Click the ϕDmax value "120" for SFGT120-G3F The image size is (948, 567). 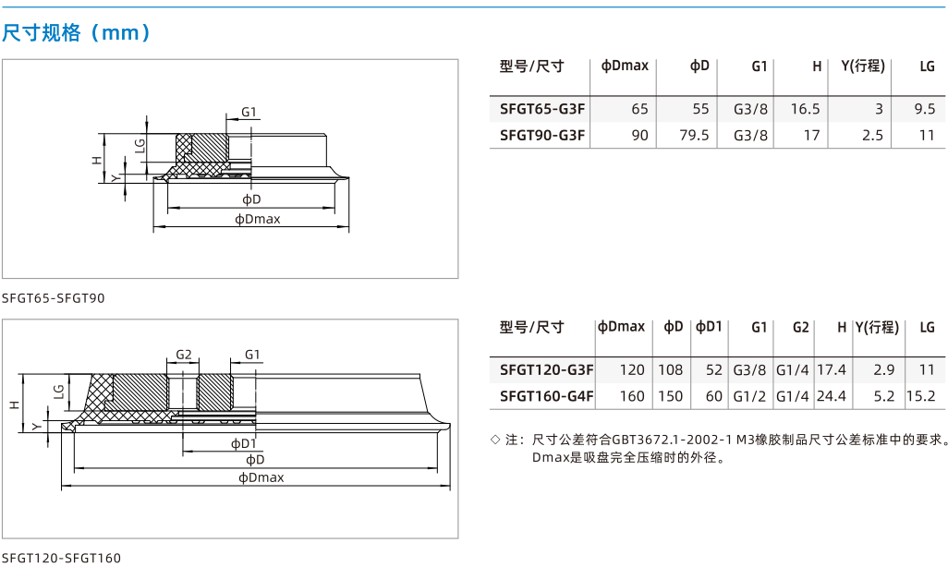tap(632, 370)
